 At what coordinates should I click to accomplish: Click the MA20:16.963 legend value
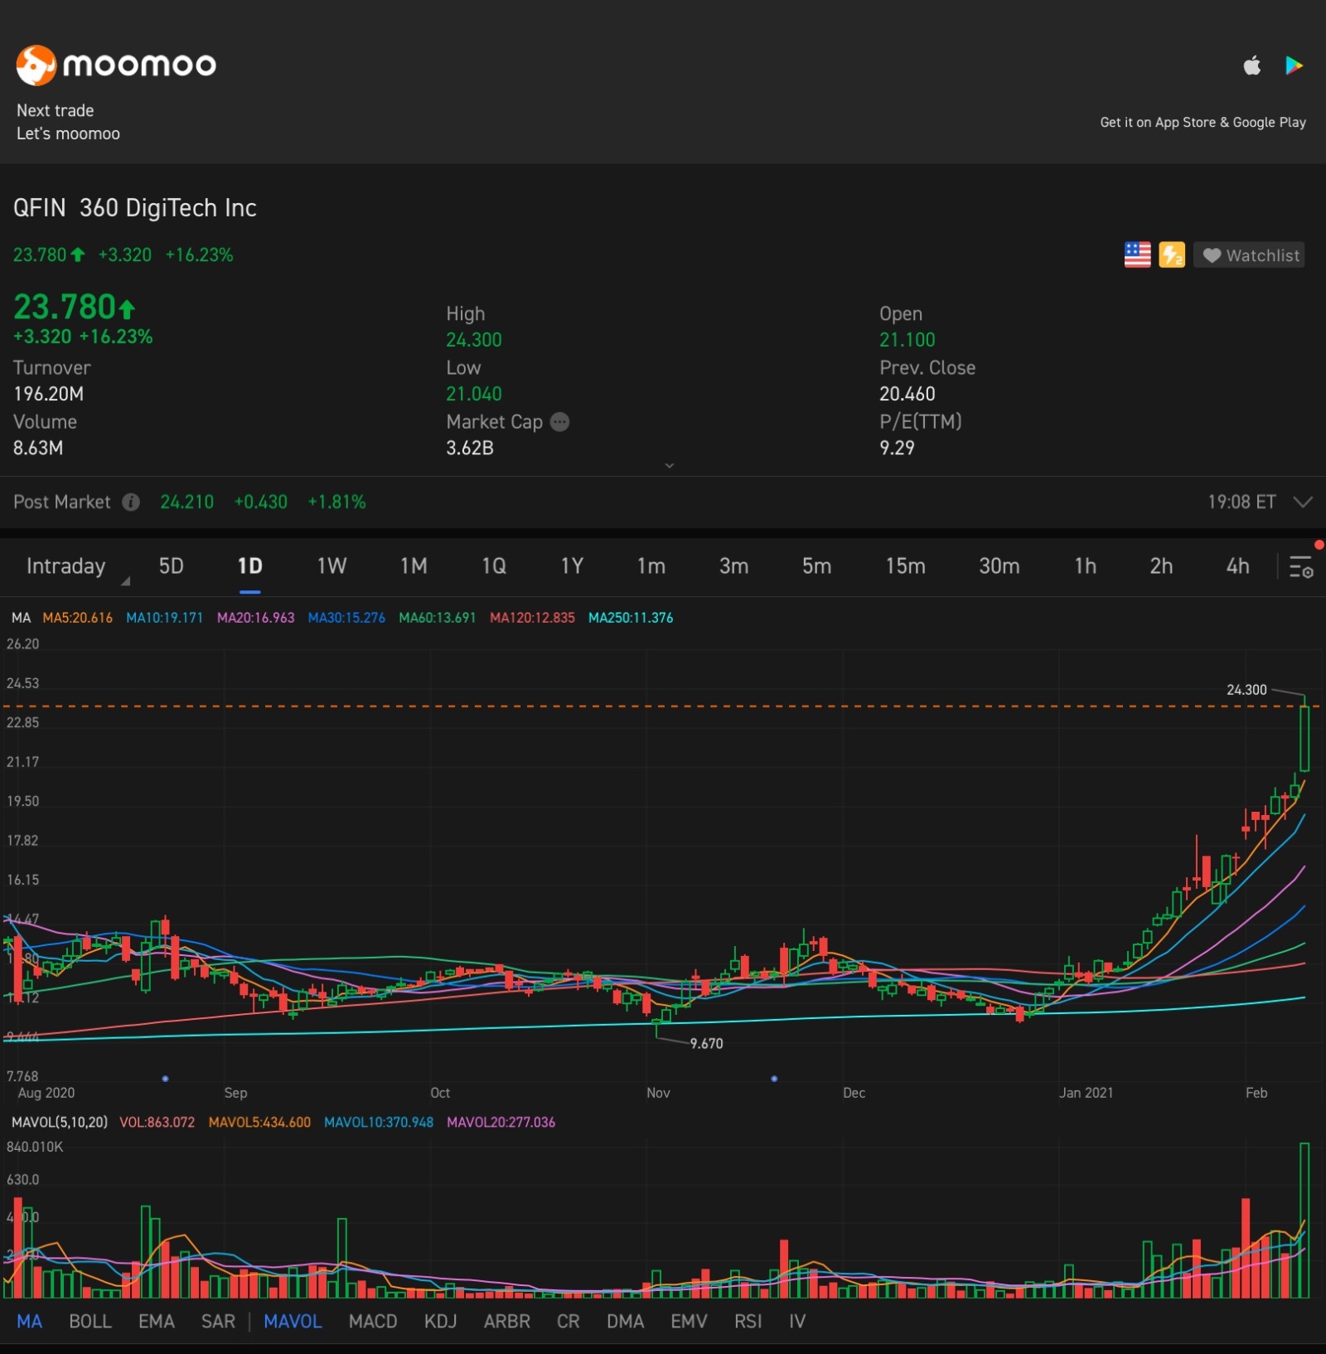point(255,618)
